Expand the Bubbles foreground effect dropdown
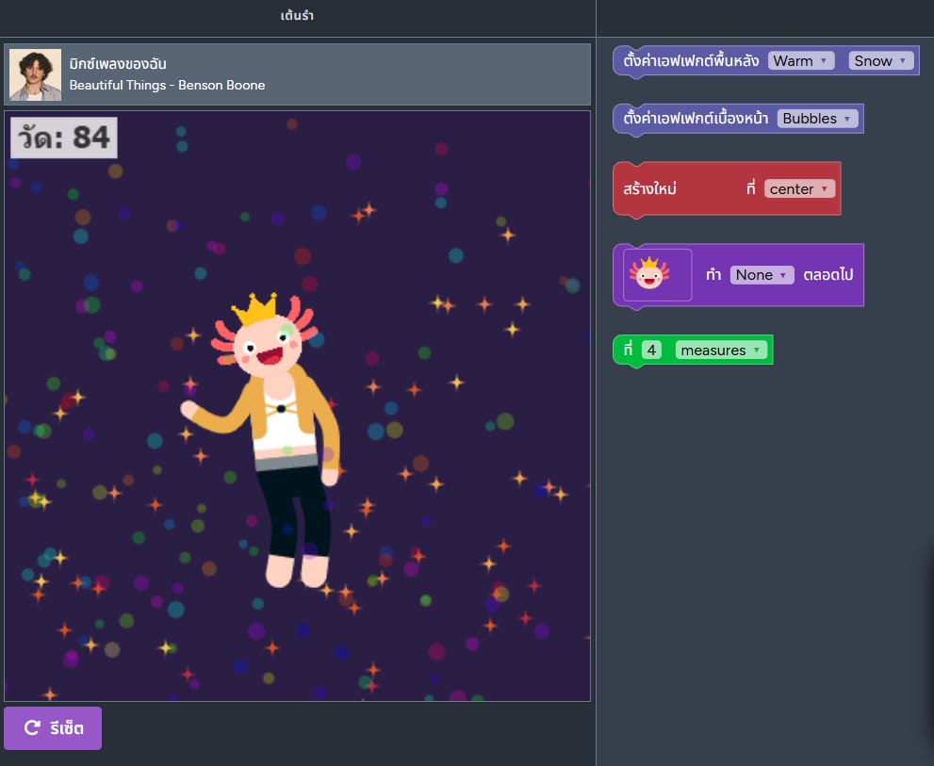Screen dimensions: 934x766 coord(817,119)
